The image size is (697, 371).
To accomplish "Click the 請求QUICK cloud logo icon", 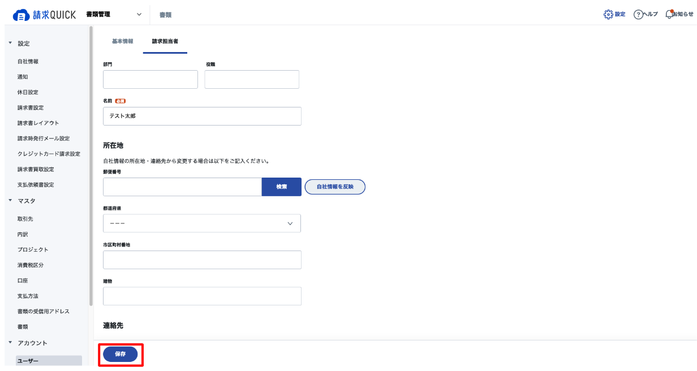I will click(21, 15).
